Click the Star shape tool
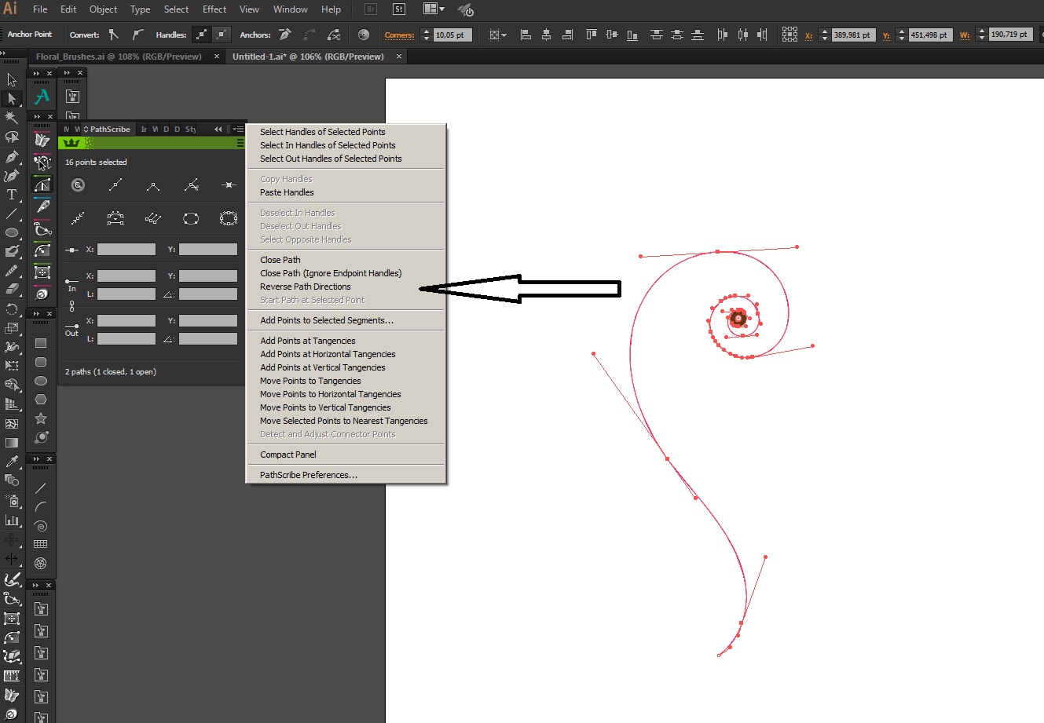The image size is (1044, 723). (42, 418)
